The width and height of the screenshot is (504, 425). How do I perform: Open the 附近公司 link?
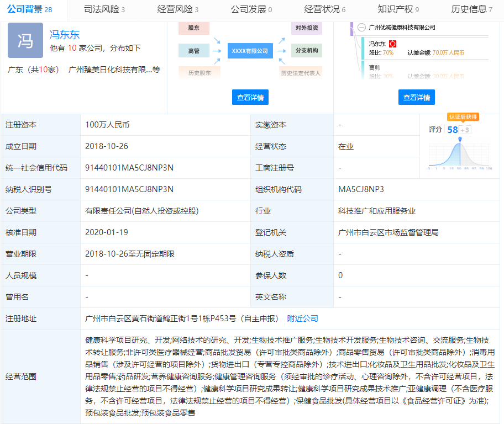tap(302, 318)
